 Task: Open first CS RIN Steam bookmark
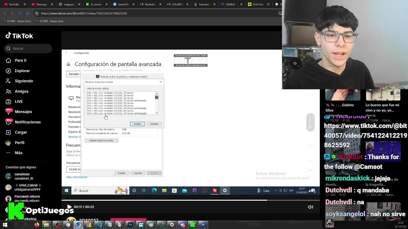pyautogui.click(x=17, y=21)
